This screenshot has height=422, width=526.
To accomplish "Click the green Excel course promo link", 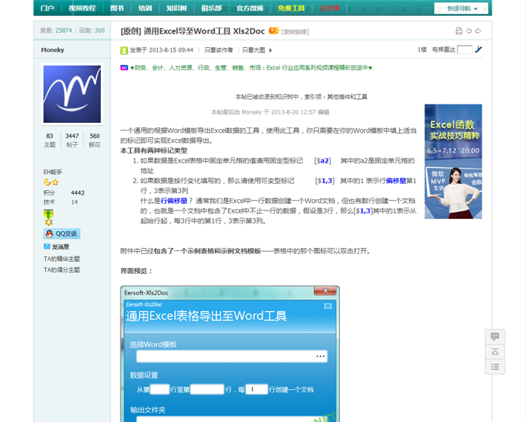I will (x=251, y=68).
